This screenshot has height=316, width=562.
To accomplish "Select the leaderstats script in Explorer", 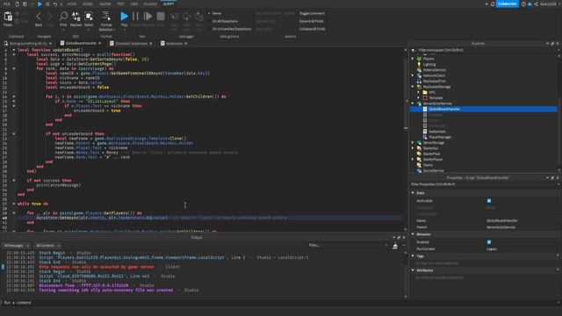I will (437, 132).
